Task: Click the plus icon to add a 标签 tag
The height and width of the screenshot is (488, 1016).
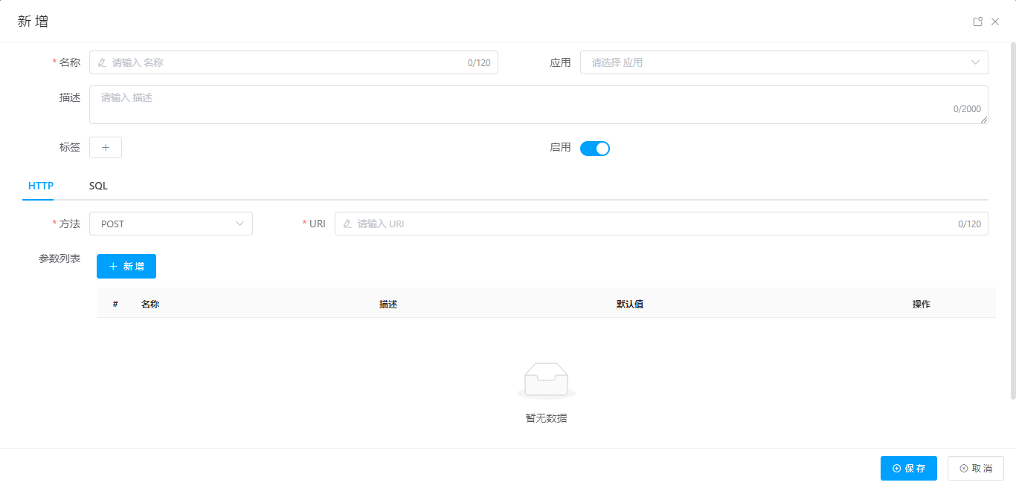Action: [105, 147]
